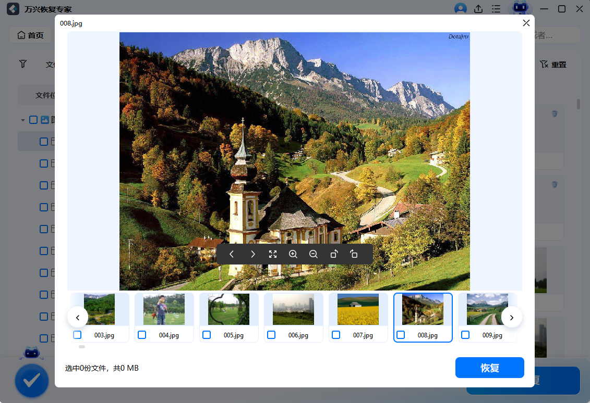This screenshot has width=590, height=403.
Task: Tick the 008.jpg checkbox
Action: pyautogui.click(x=401, y=335)
